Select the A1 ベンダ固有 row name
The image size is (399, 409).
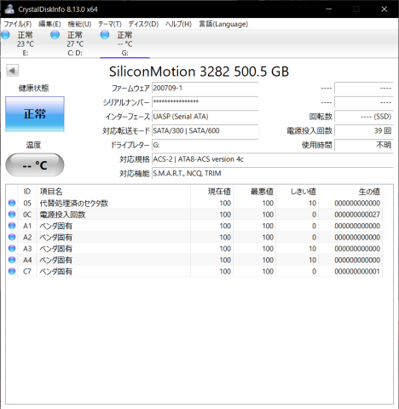pos(55,226)
